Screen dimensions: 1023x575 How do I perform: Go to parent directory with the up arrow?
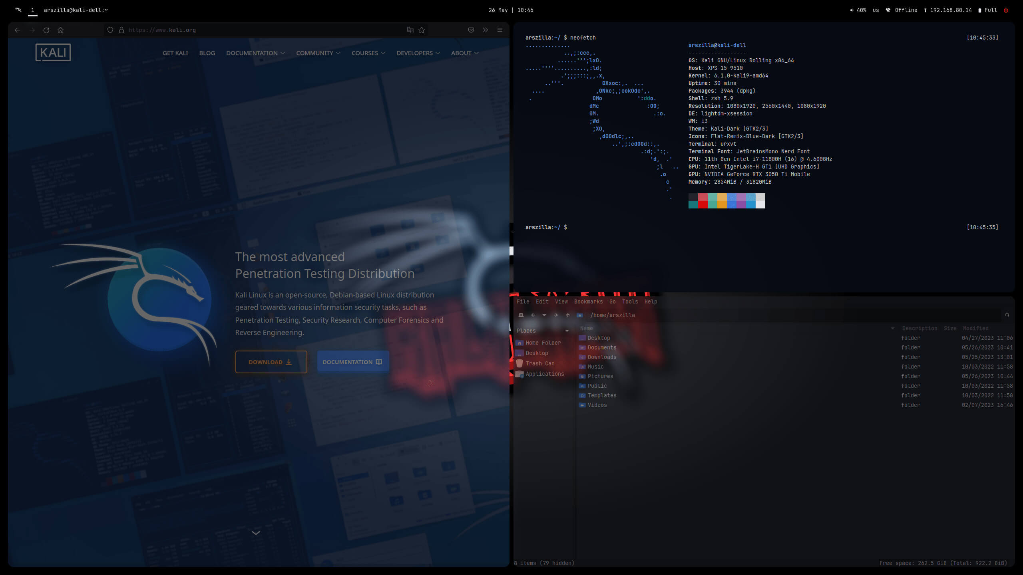coord(567,315)
